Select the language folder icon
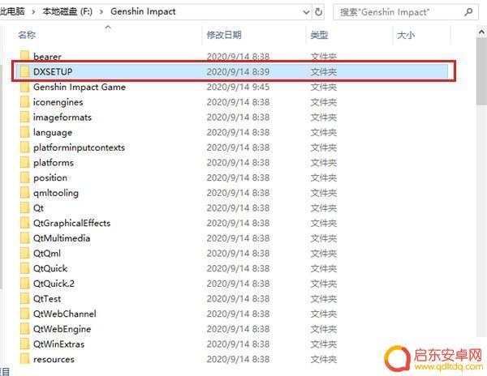The width and height of the screenshot is (487, 376). coord(24,132)
